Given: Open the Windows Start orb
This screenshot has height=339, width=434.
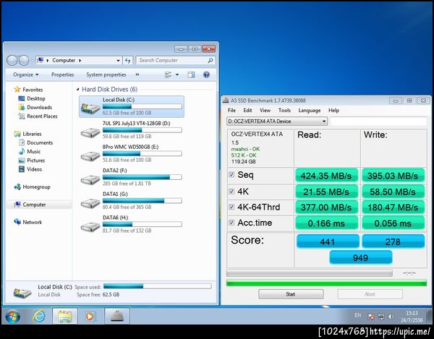Looking at the screenshot, I should click(12, 316).
